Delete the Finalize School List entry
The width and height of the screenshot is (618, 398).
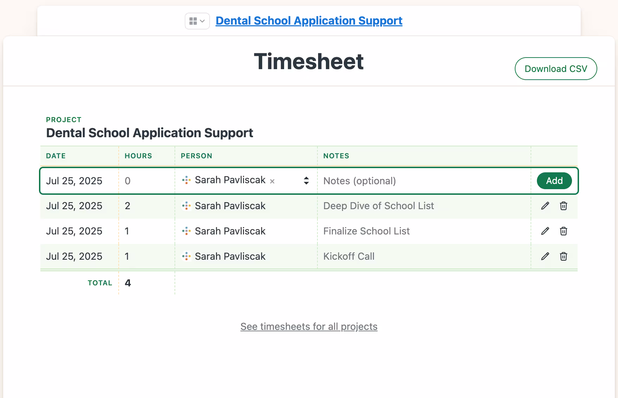(x=563, y=231)
